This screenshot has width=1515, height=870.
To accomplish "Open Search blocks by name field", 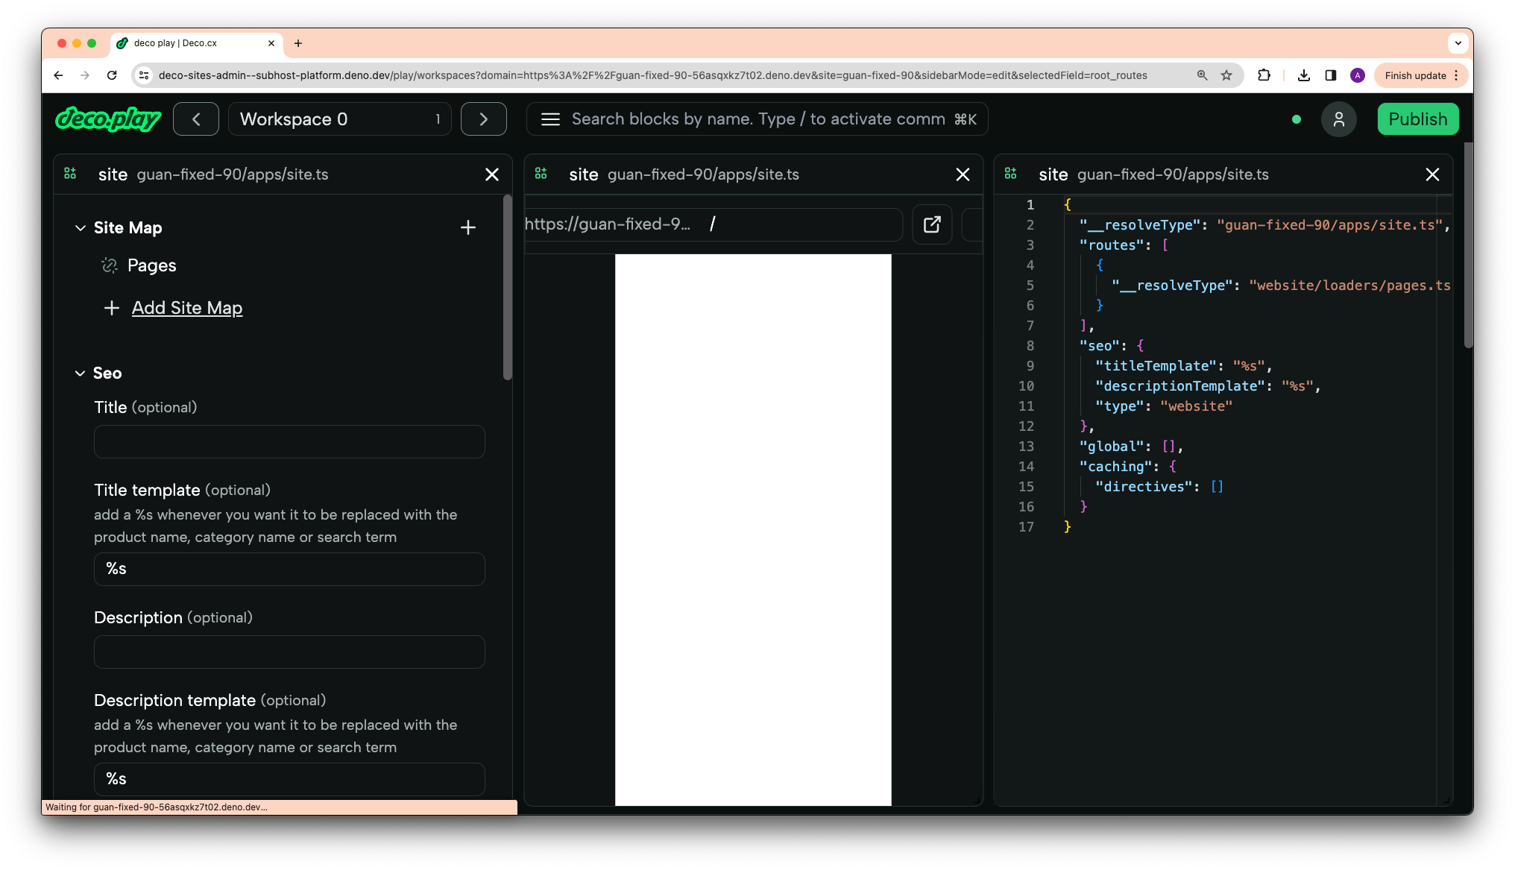I will 758,119.
